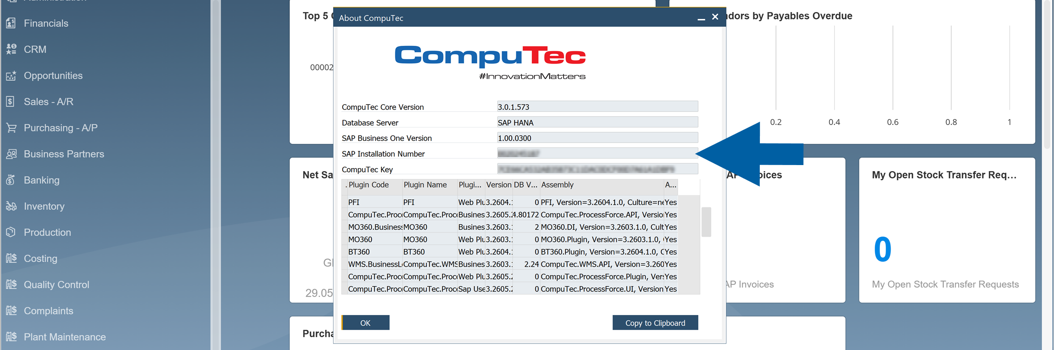Click the Complaints module icon
This screenshot has height=350, width=1054.
11,311
